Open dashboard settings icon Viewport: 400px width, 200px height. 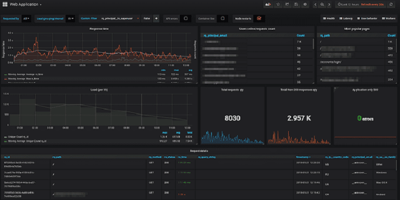click(305, 4)
